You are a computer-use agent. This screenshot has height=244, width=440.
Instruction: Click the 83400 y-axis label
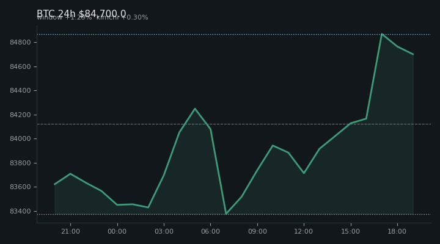20,211
